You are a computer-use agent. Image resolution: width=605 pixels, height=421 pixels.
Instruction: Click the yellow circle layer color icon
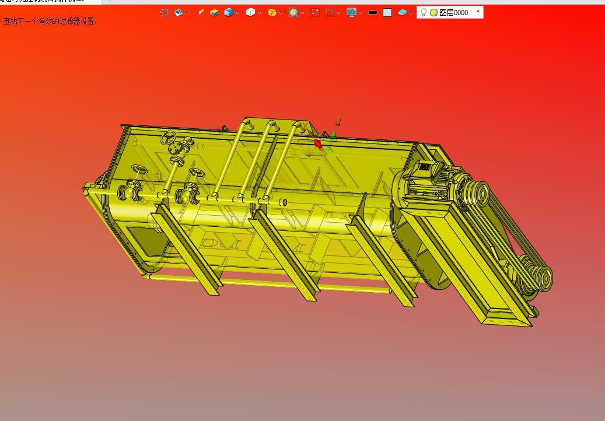433,13
